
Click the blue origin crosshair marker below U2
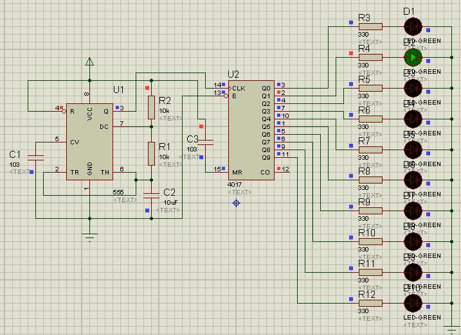pyautogui.click(x=236, y=203)
